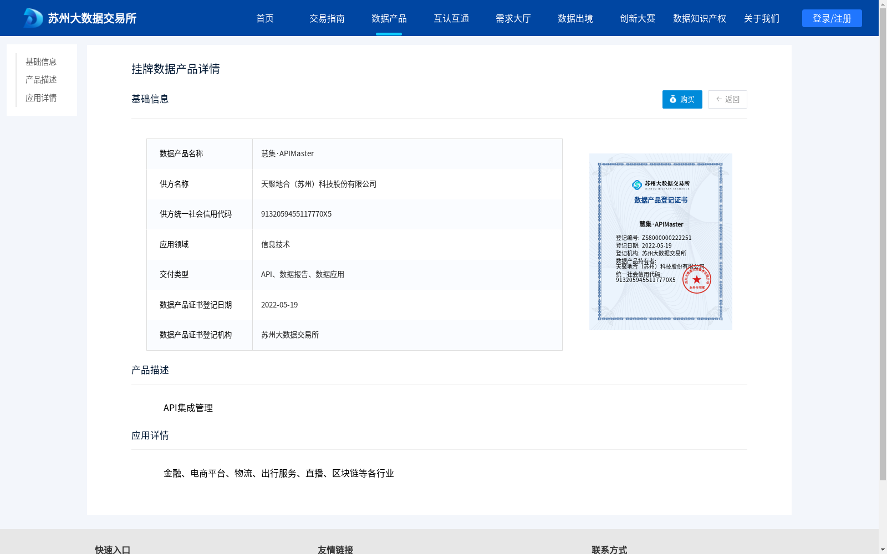The width and height of the screenshot is (887, 554).
Task: Click the 数据产品名称 label cell
Action: point(200,153)
